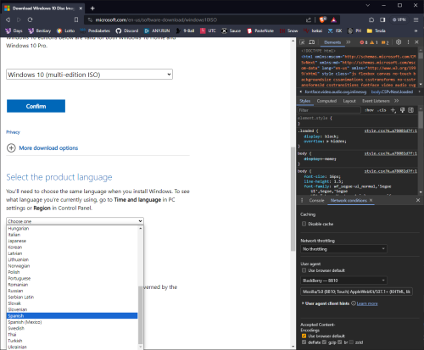
Task: Show more Styles pane tabs chevron
Action: coord(397,101)
